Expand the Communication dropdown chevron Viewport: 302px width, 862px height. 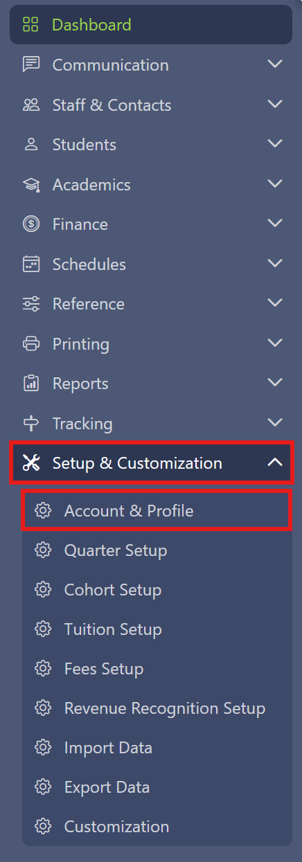click(275, 64)
